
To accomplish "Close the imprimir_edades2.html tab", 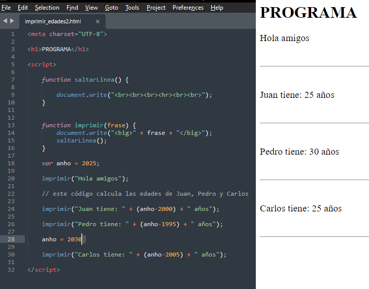I will coord(97,22).
